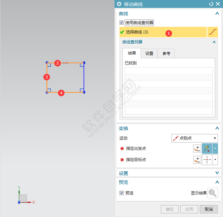Click the 取消 button
The height and width of the screenshot is (217, 223).
[209, 209]
